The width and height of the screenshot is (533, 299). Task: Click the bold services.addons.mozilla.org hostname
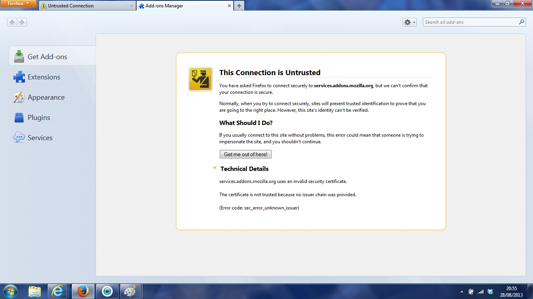point(343,86)
